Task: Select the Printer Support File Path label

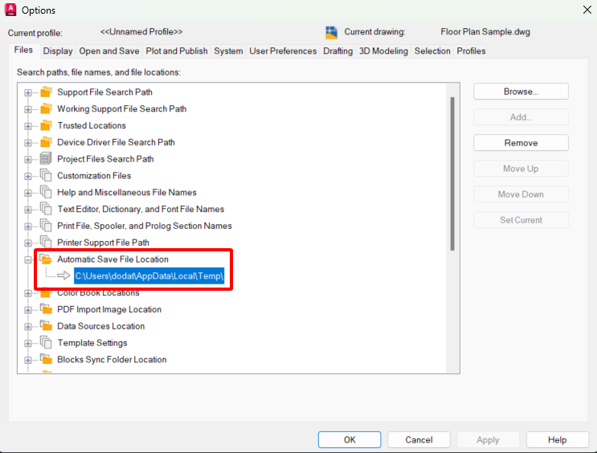Action: click(x=103, y=243)
